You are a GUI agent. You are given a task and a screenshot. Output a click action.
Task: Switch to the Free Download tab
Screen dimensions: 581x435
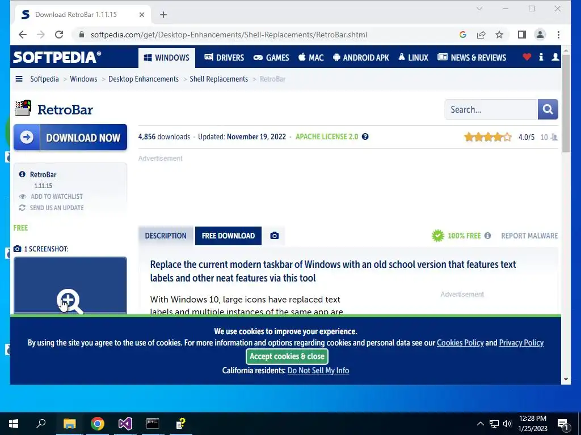(228, 236)
